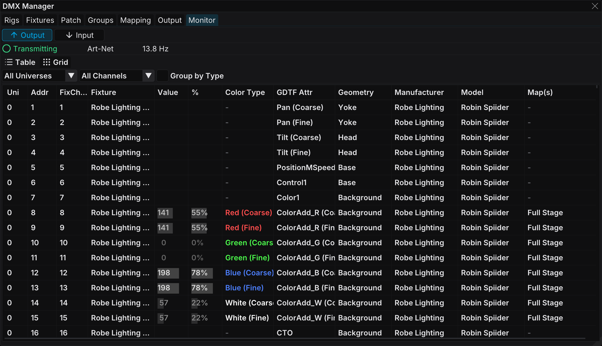
Task: Click Full Stage map in White (Coars row
Action: tap(545, 303)
